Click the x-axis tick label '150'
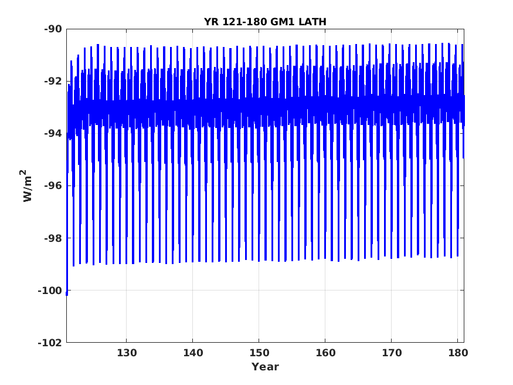 (x=259, y=353)
